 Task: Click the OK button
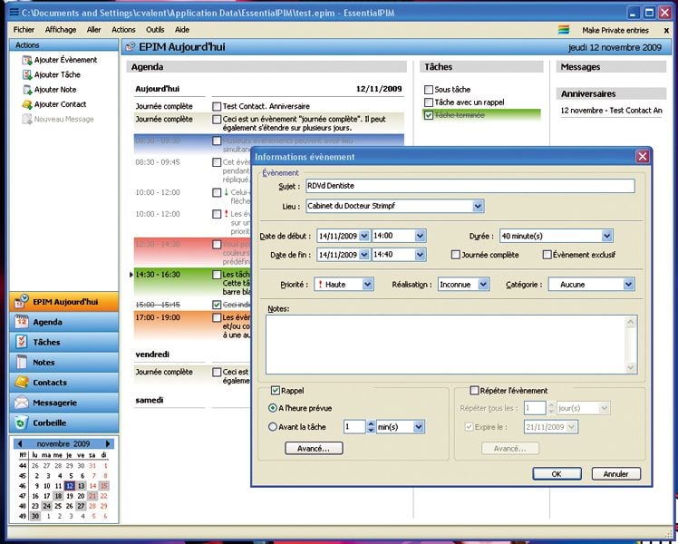click(x=556, y=473)
